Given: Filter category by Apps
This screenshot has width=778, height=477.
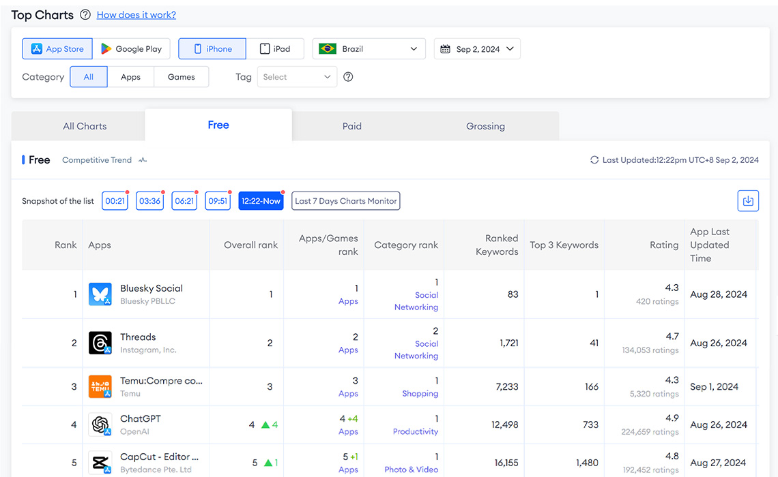Looking at the screenshot, I should pos(130,77).
